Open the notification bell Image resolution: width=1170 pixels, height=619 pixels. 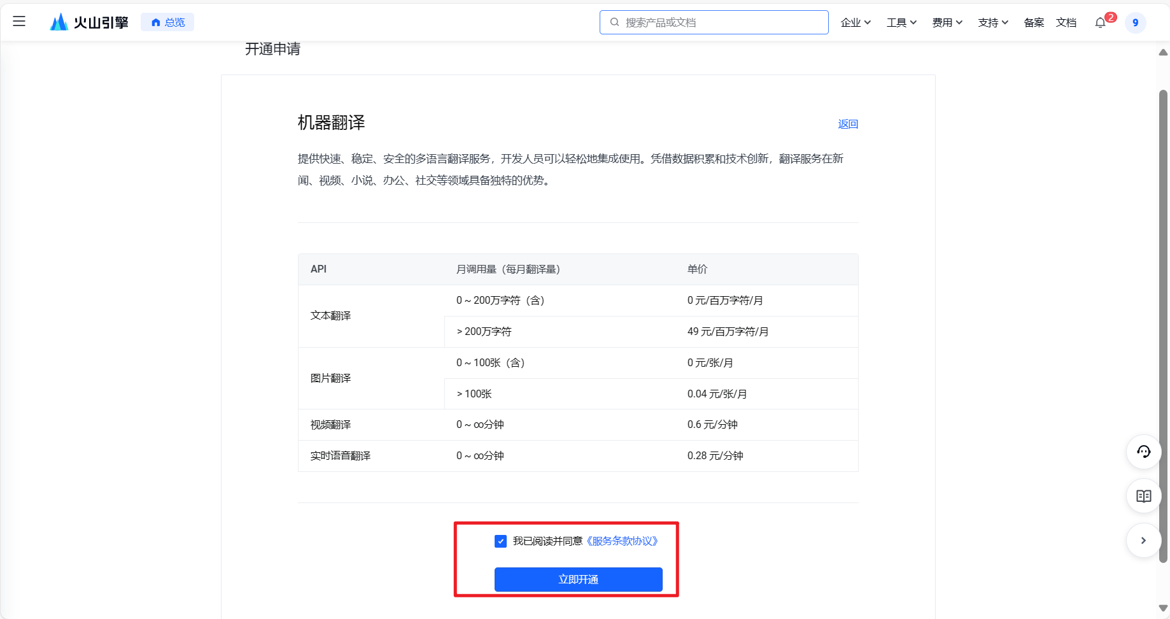1100,23
